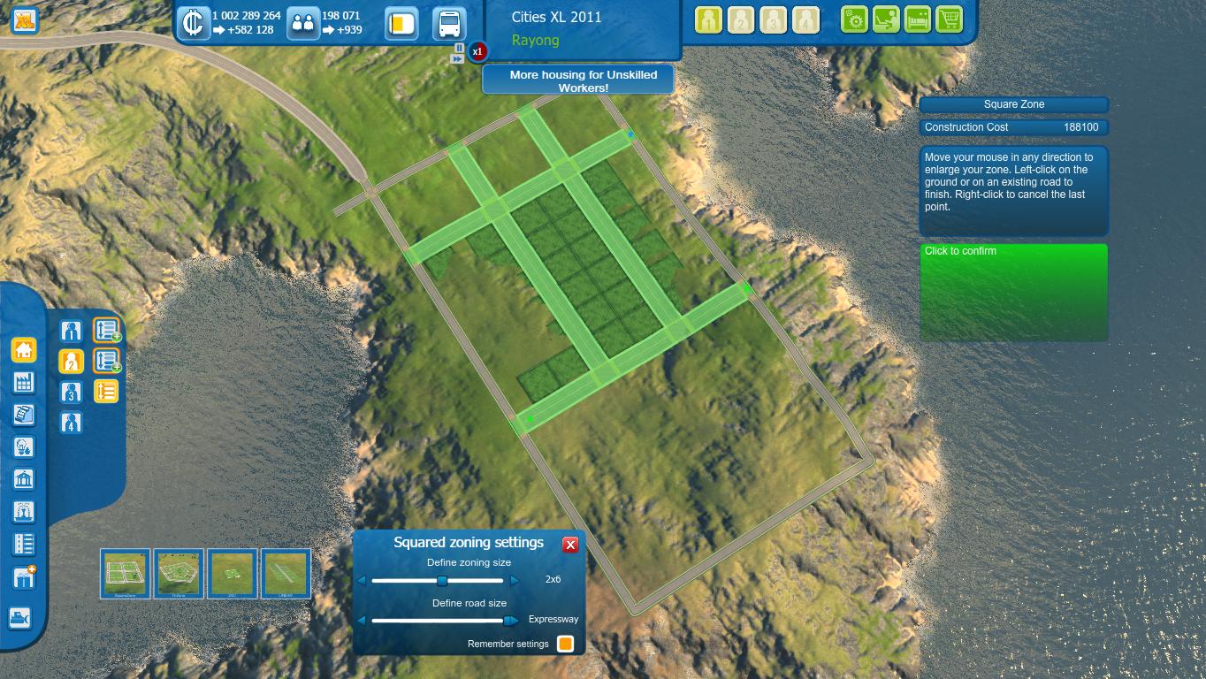Open the population overview icon
The height and width of the screenshot is (679, 1206).
303,23
